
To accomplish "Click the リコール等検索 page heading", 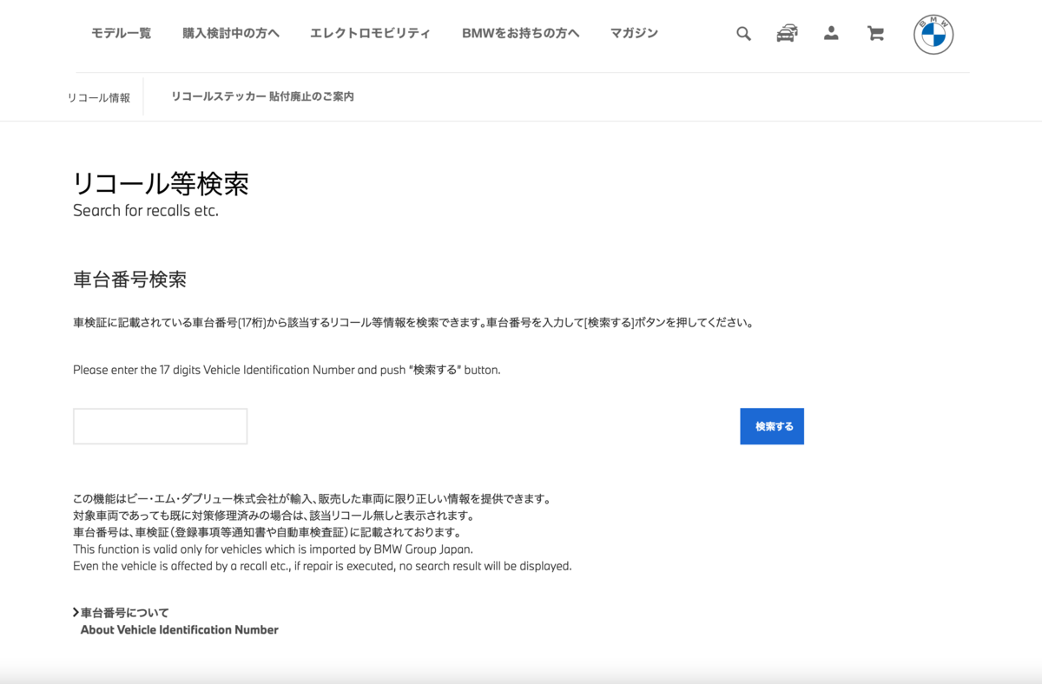I will 162,183.
